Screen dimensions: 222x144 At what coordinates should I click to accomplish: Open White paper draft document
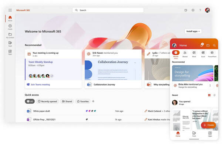[41, 111]
